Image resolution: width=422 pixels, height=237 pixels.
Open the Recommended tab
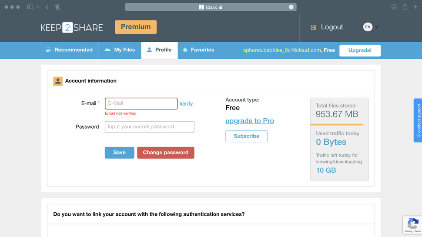point(69,50)
